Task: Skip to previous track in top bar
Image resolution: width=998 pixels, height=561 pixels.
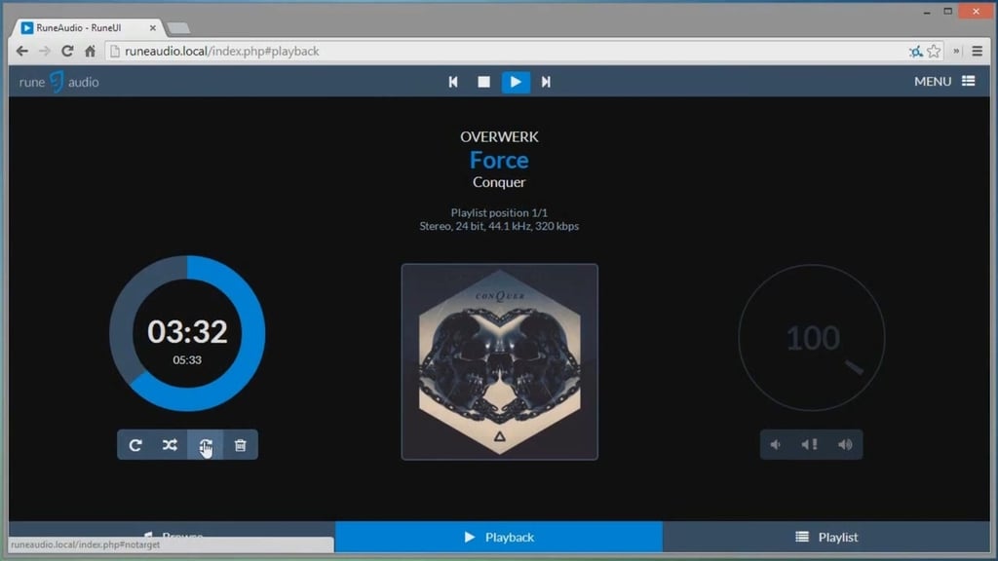Action: (453, 82)
